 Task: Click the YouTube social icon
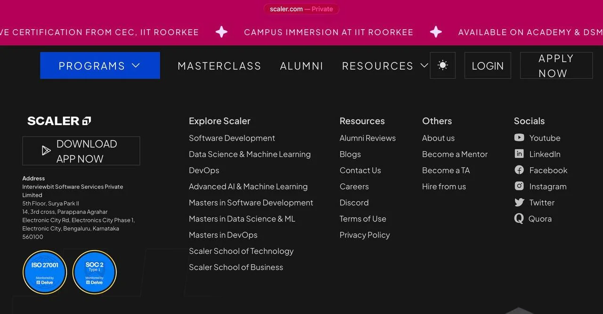(519, 138)
